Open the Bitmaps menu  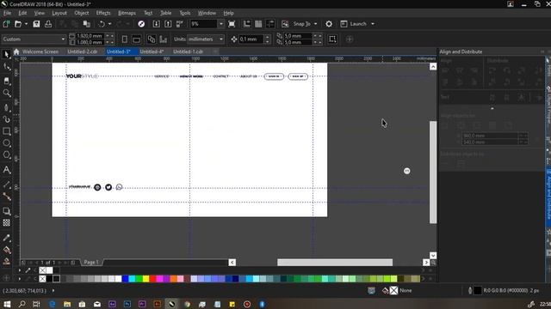click(127, 13)
